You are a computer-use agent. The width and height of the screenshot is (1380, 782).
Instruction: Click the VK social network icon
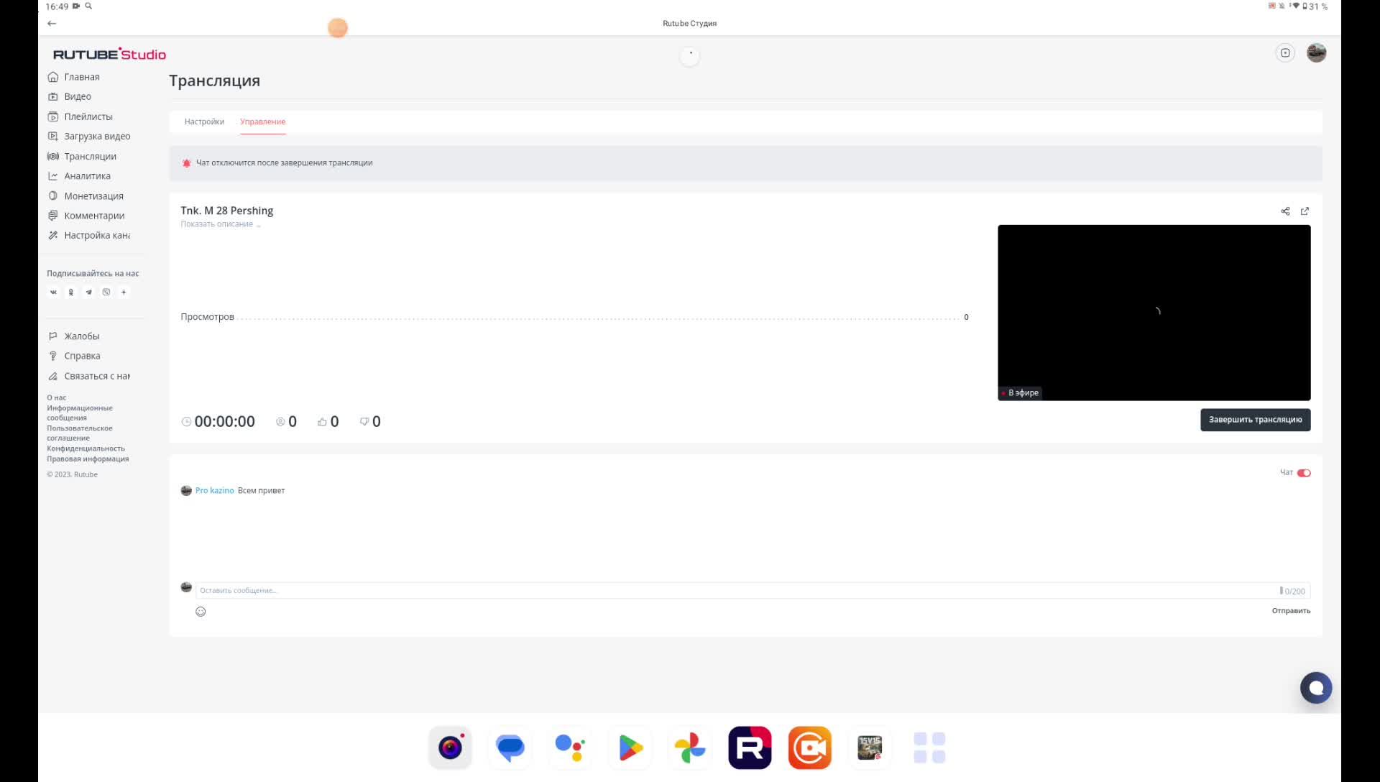[x=53, y=293]
